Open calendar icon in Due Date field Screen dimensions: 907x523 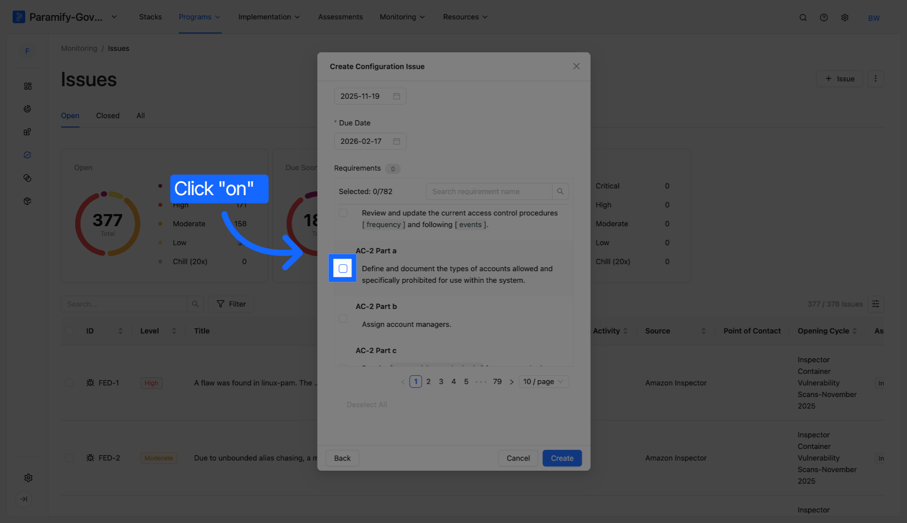397,141
